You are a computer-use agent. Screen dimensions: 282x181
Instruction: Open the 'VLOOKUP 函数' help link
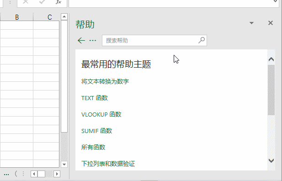point(101,114)
